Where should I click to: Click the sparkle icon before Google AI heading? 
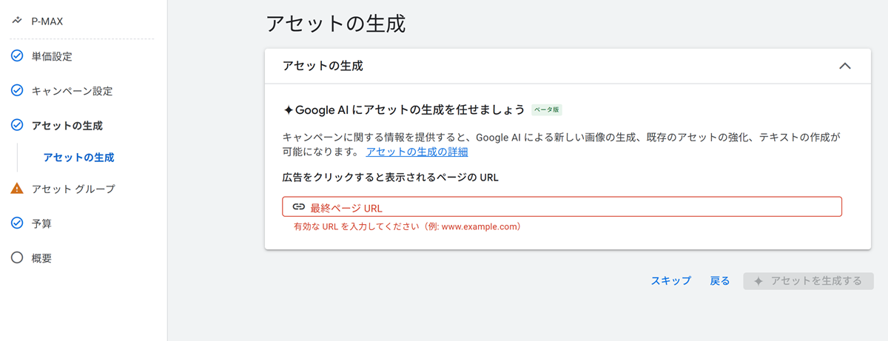289,110
